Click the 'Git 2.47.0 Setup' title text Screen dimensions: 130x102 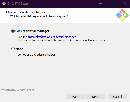[x=18, y=4]
